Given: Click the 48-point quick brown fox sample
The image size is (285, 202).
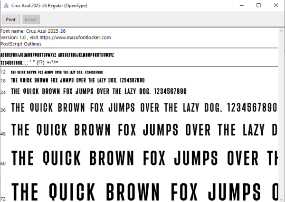Looking at the screenshot, I should click(x=144, y=130).
